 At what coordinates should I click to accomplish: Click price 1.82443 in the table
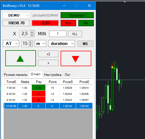(68, 94)
